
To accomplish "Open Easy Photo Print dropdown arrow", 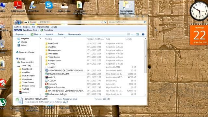I will (x=39, y=30).
